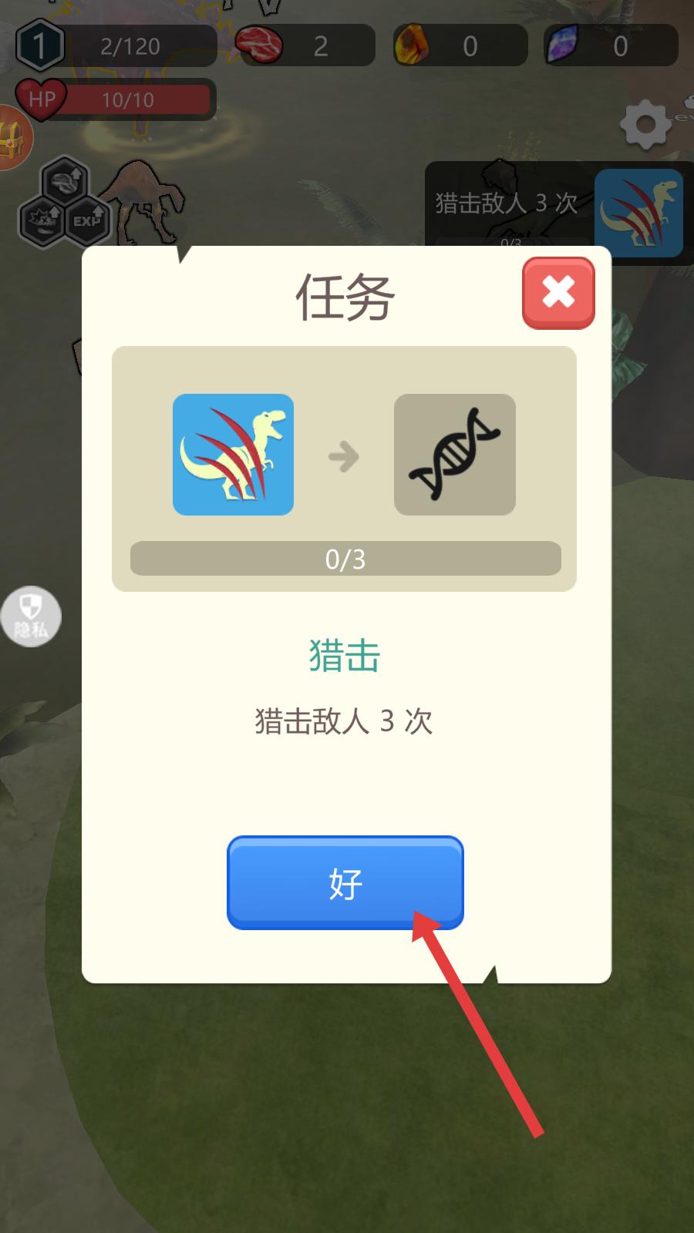694x1233 pixels.
Task: Tap the meat boost hexagon icon
Action: (65, 181)
